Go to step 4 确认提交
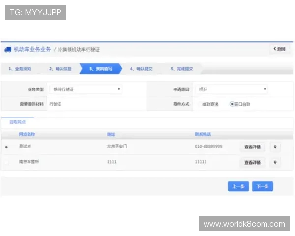 click(x=141, y=69)
